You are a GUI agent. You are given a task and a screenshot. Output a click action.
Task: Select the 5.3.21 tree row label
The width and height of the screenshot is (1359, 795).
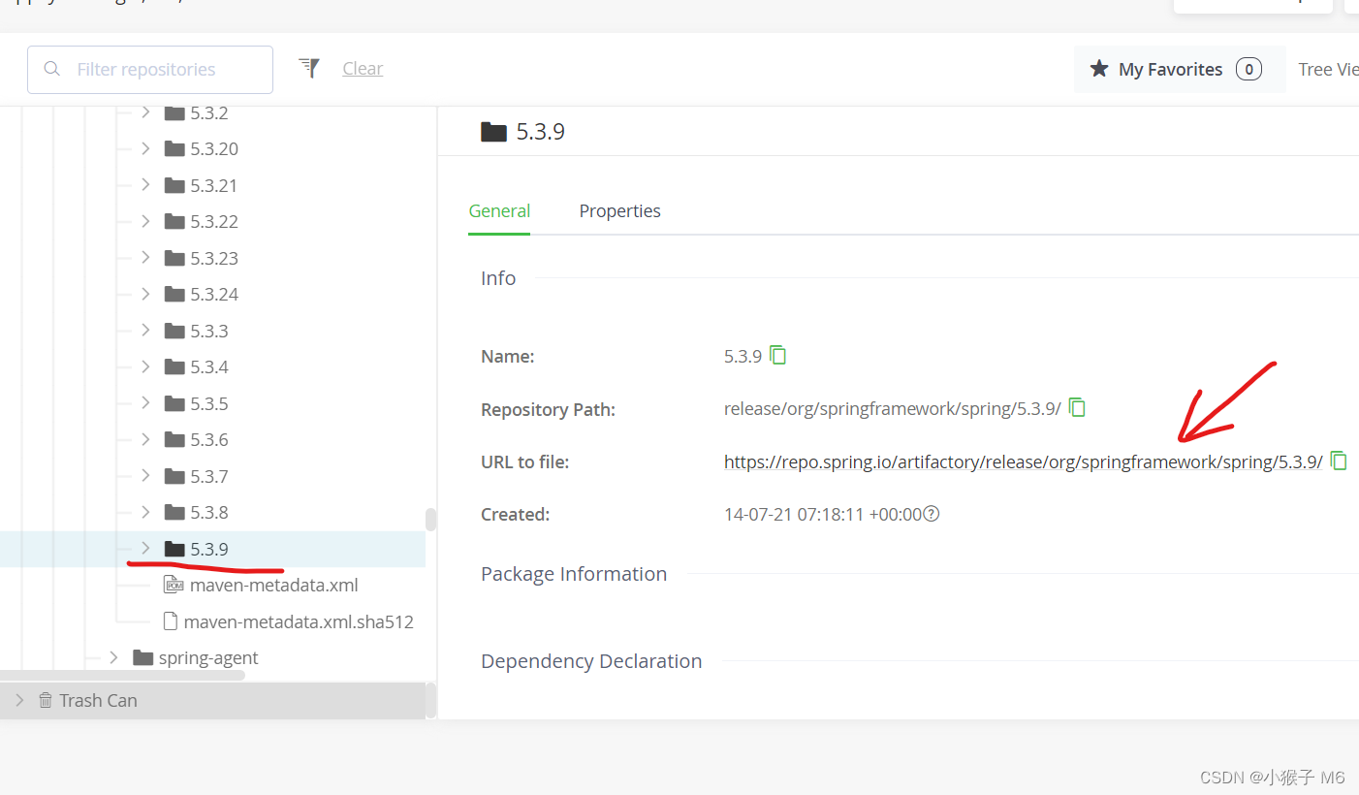[x=213, y=185]
